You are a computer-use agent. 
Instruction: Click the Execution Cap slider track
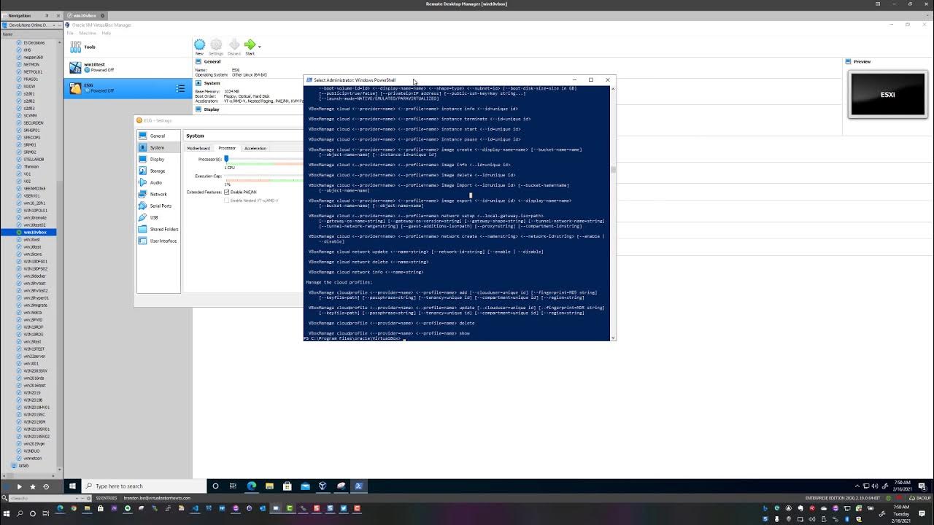pos(263,177)
